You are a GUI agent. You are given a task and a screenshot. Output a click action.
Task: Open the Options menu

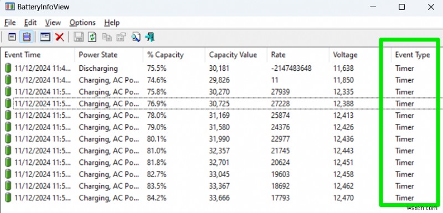83,23
